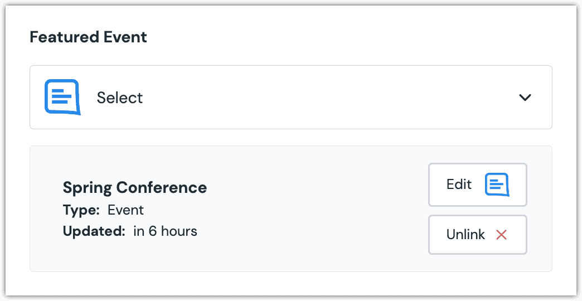This screenshot has height=301, width=582.
Task: Click the blue document icon beside Select
Action: click(62, 97)
